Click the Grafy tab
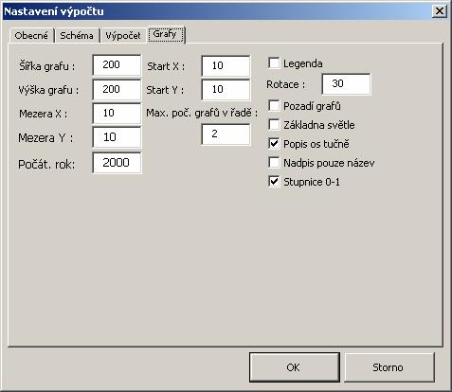Screen dimensions: 452x392 click(x=165, y=34)
